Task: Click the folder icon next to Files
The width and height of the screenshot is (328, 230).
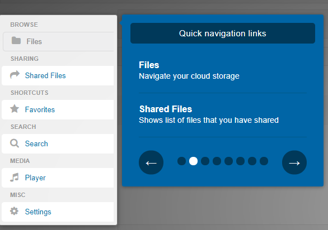Action: [x=16, y=41]
